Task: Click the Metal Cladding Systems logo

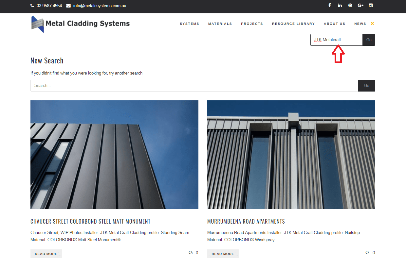Action: point(81,24)
